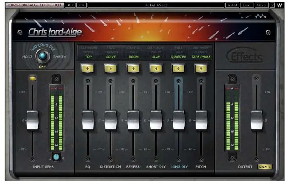Click the Waves logo in the top bar

(279, 5)
